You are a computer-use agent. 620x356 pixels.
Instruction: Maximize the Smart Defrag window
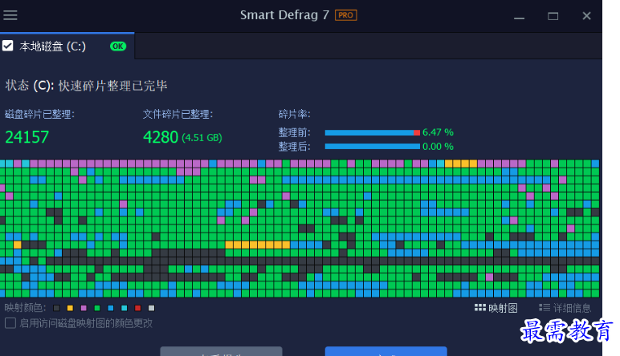coord(553,16)
